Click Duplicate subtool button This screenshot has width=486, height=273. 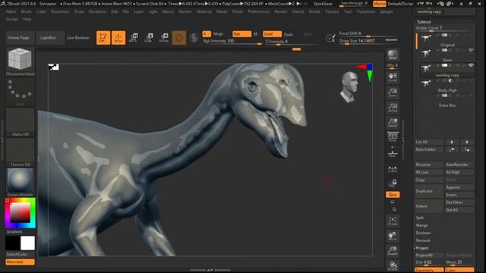[429, 191]
